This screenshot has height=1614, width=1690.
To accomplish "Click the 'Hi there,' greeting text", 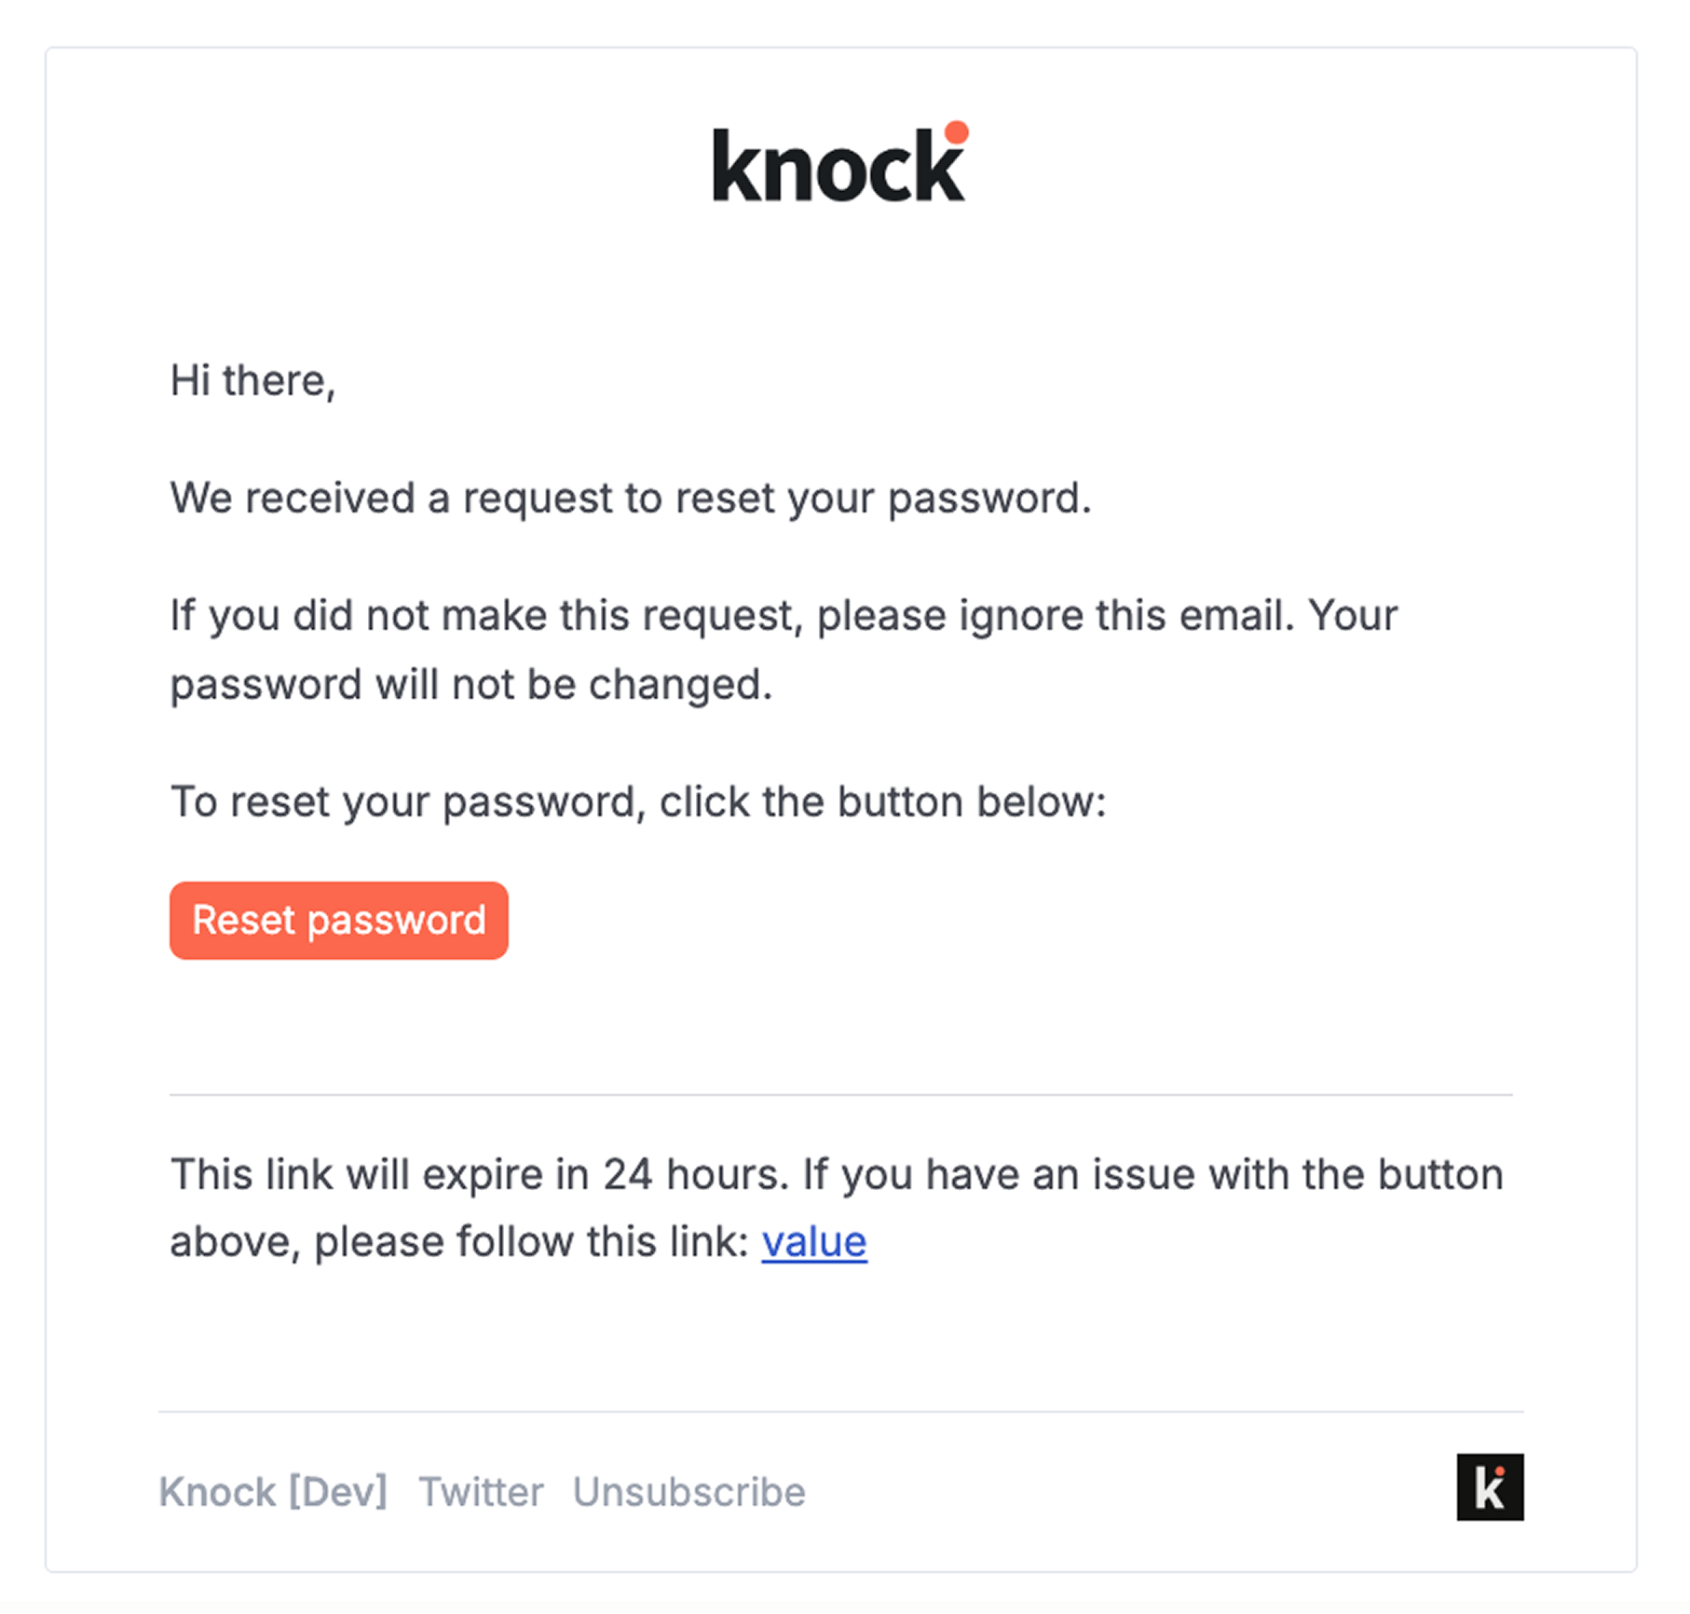I will pyautogui.click(x=253, y=379).
